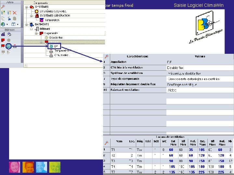234x175 pixels.
Task: Click the tree list icon beside red X
Action: (9, 13)
